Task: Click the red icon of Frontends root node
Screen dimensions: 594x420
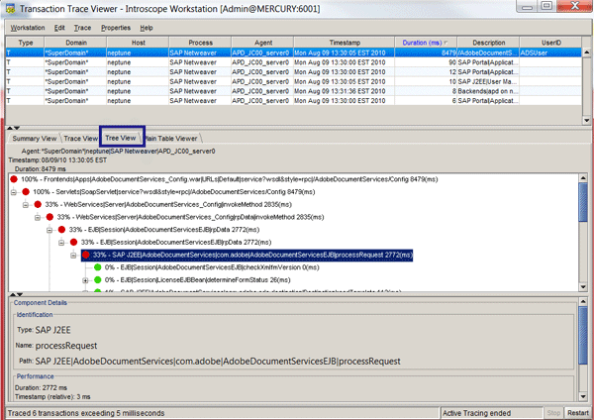Action: point(13,178)
